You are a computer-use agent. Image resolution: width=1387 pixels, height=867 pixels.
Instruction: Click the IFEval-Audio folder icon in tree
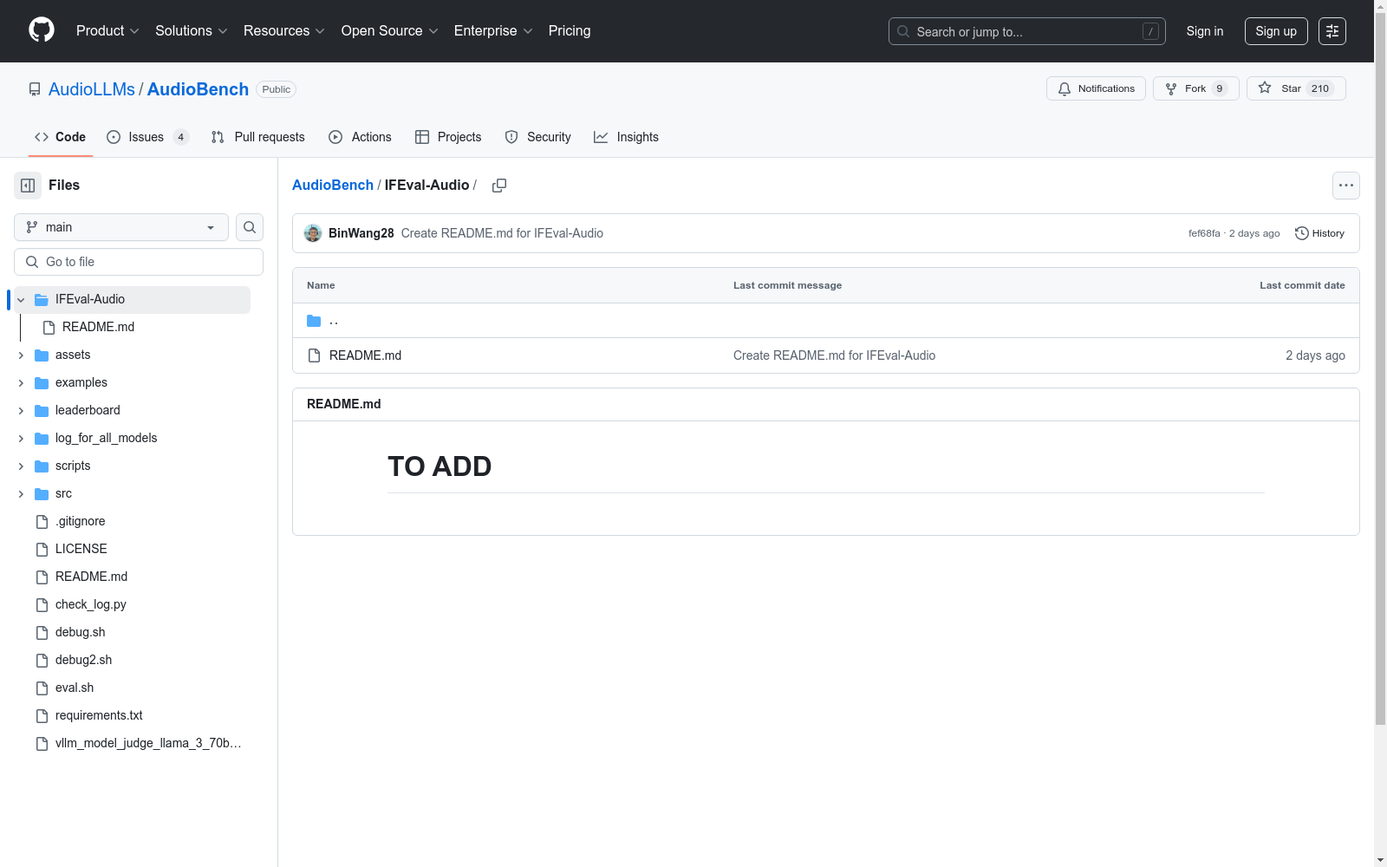[x=42, y=300]
